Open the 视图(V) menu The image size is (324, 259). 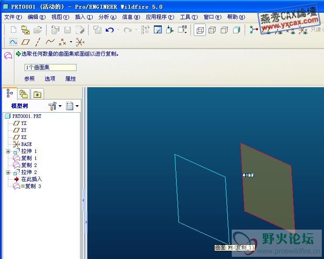point(60,17)
